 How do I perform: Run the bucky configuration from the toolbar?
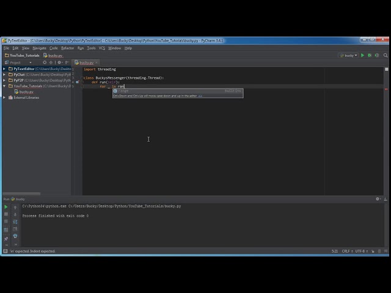[x=362, y=56]
